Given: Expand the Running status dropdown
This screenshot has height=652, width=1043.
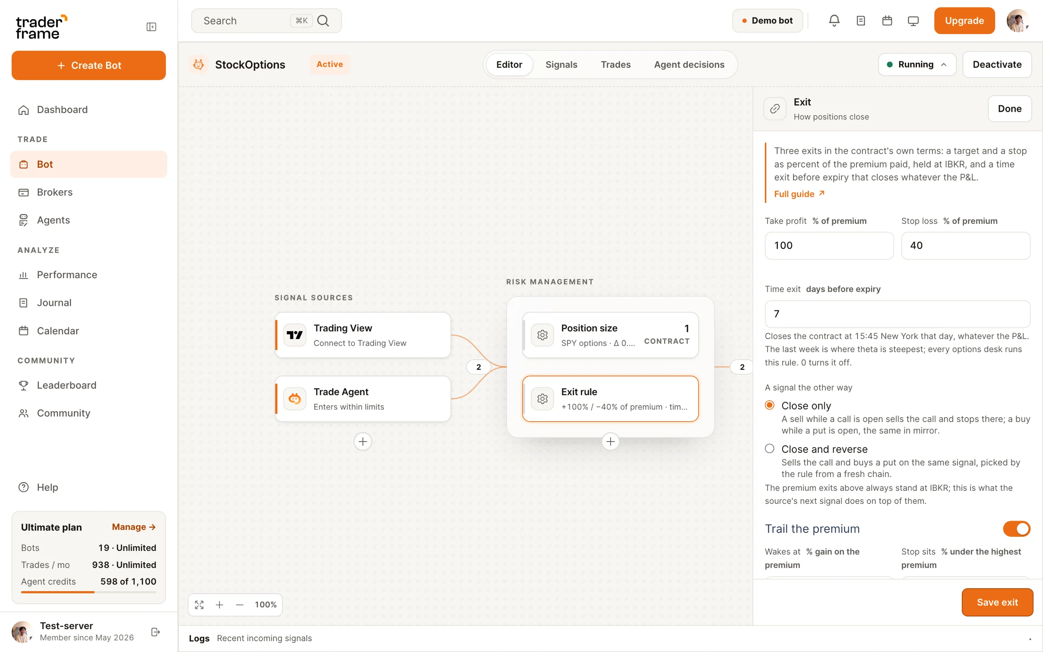Looking at the screenshot, I should tap(917, 64).
